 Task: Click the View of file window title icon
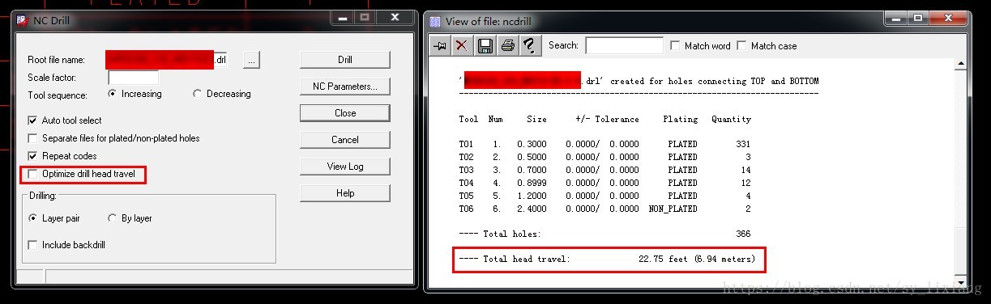click(x=435, y=21)
